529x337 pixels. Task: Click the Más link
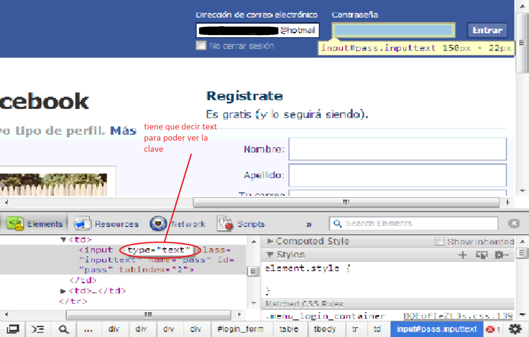[123, 131]
